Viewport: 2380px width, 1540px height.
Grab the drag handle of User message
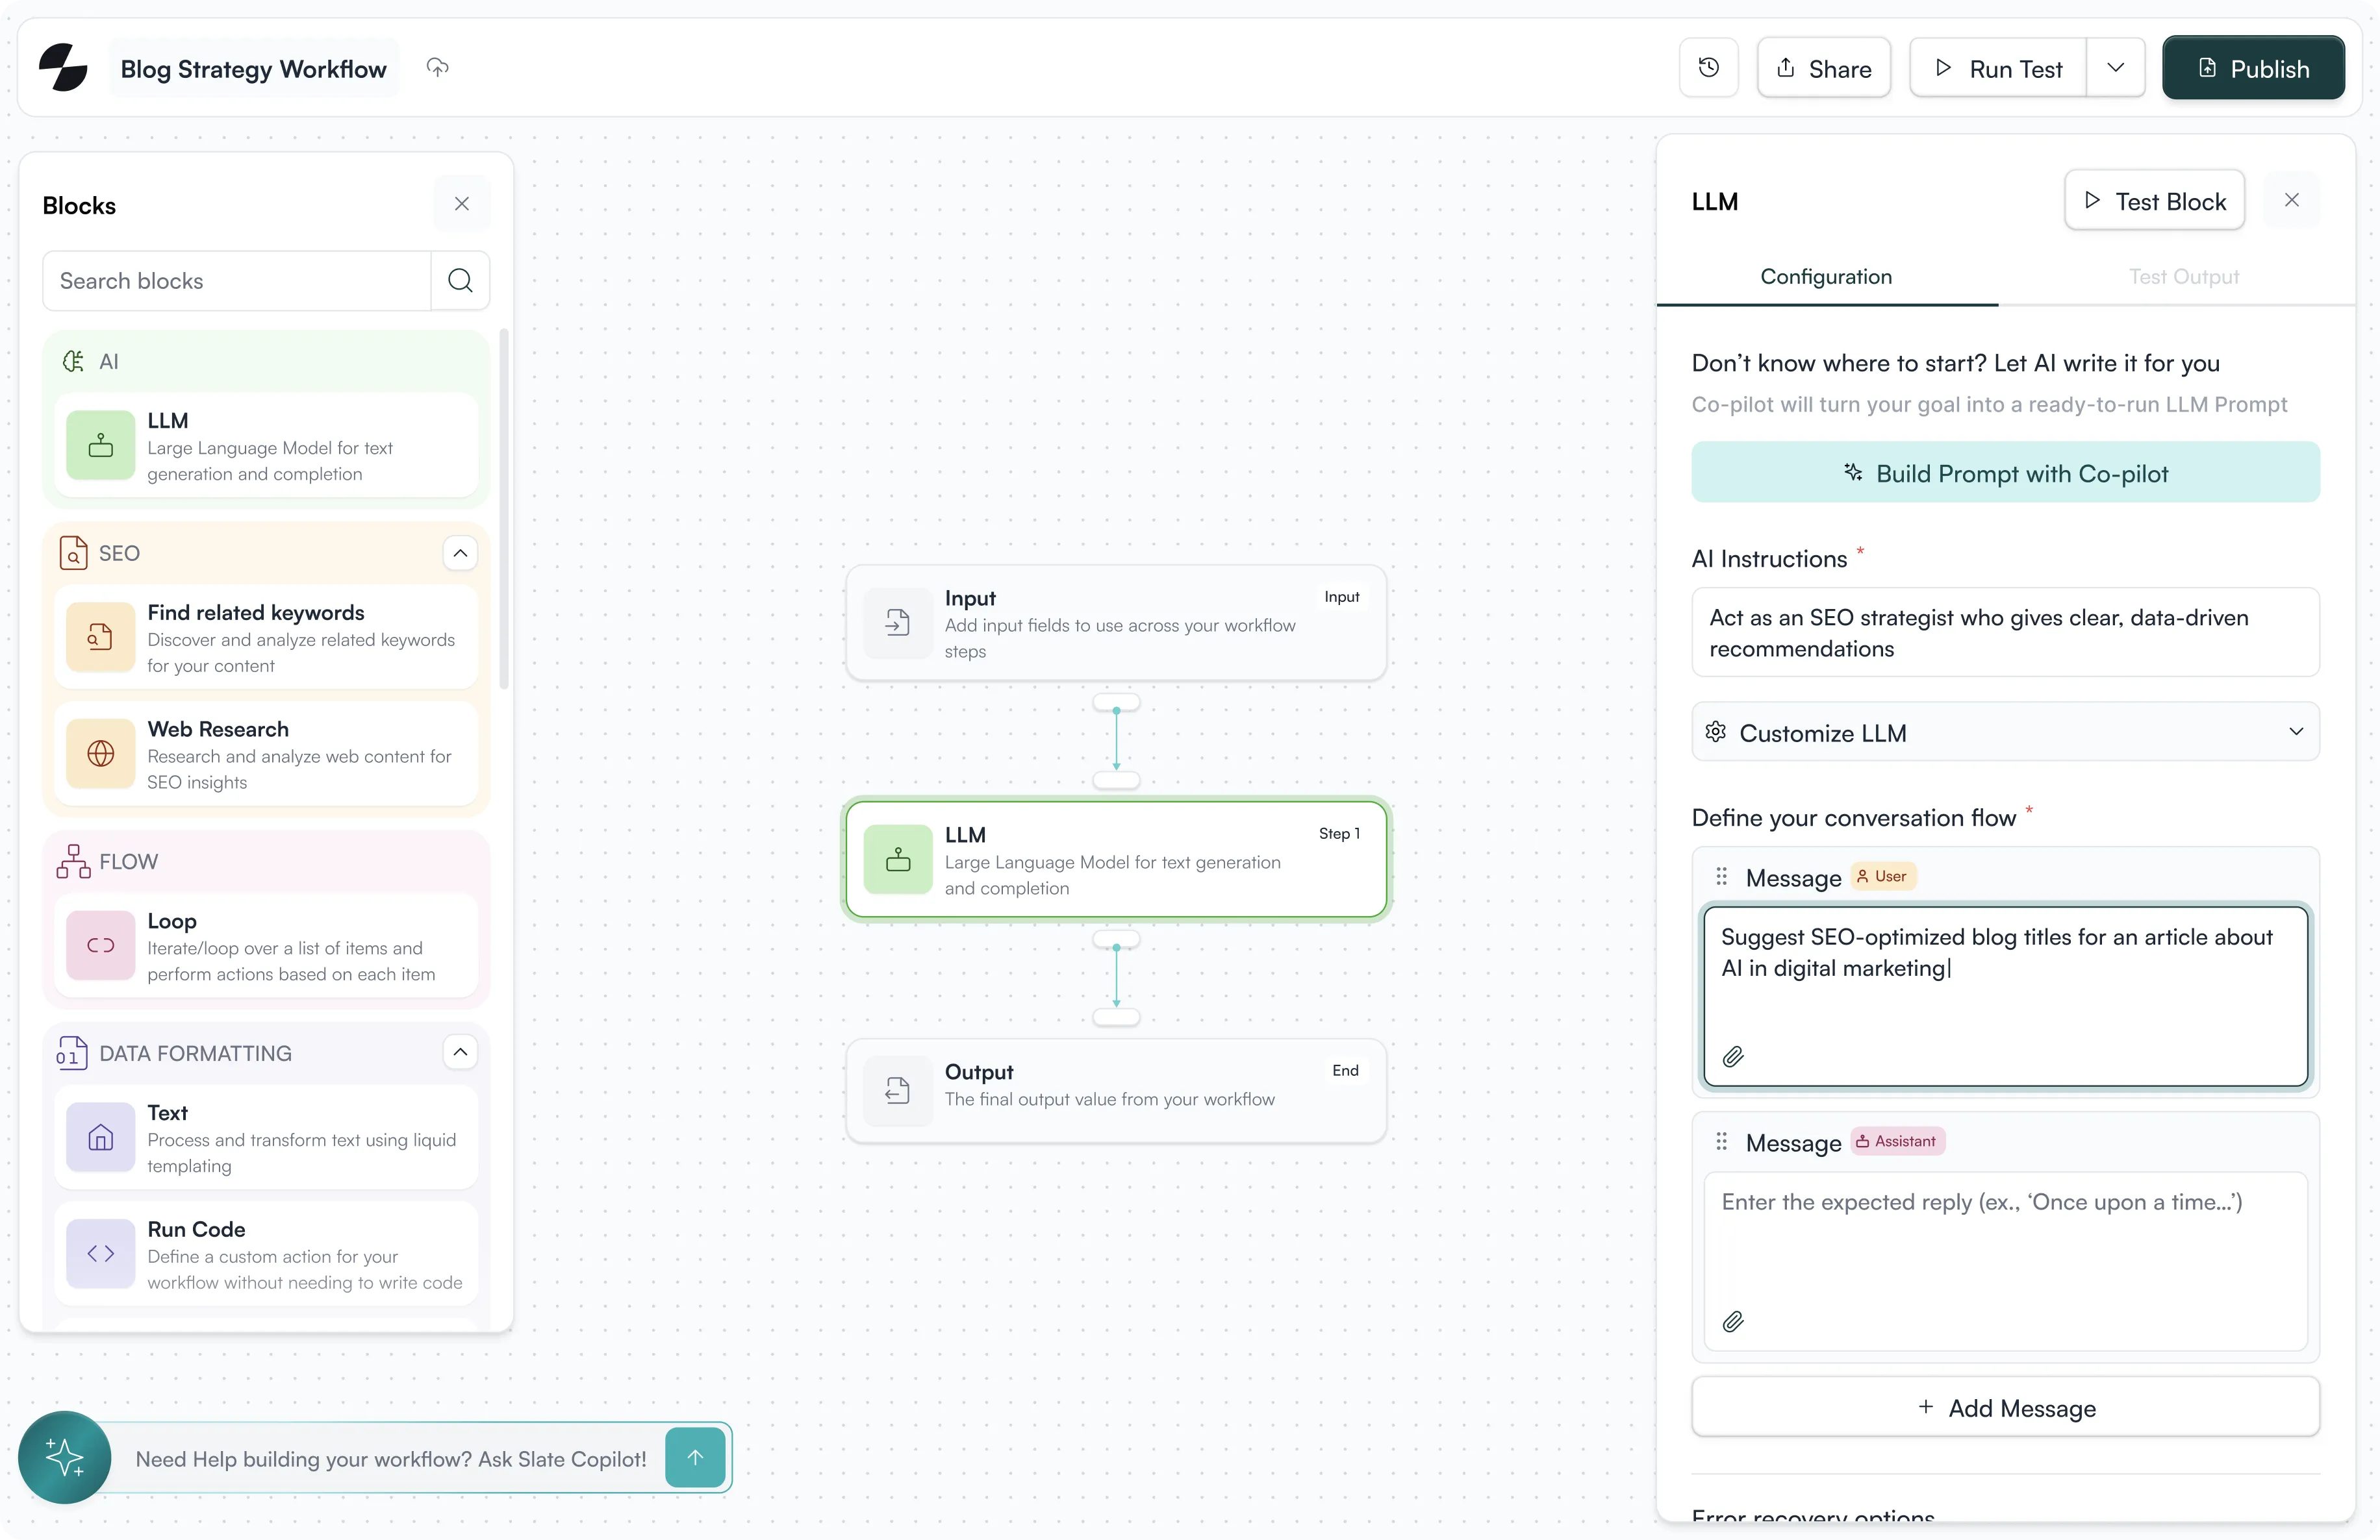click(x=1721, y=876)
